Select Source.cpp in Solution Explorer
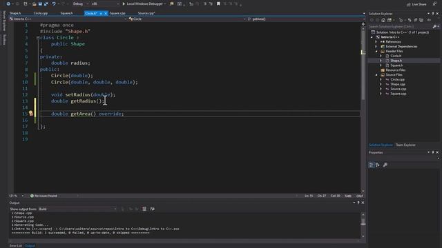 point(398,89)
